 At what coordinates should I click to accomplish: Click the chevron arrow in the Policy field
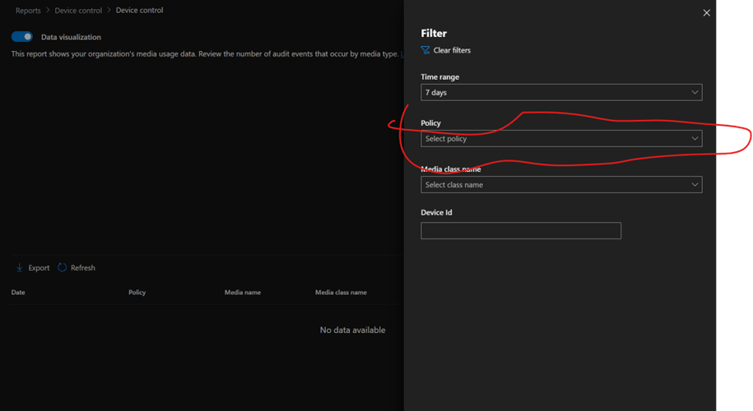695,139
